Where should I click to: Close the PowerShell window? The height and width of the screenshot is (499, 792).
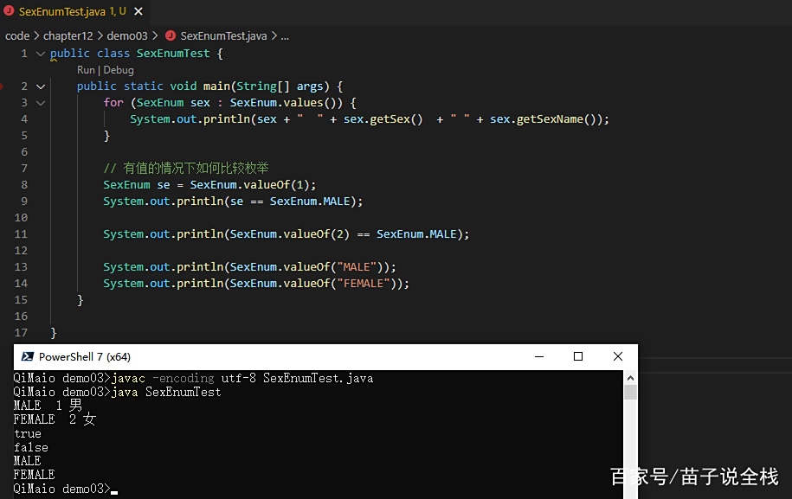pos(618,356)
